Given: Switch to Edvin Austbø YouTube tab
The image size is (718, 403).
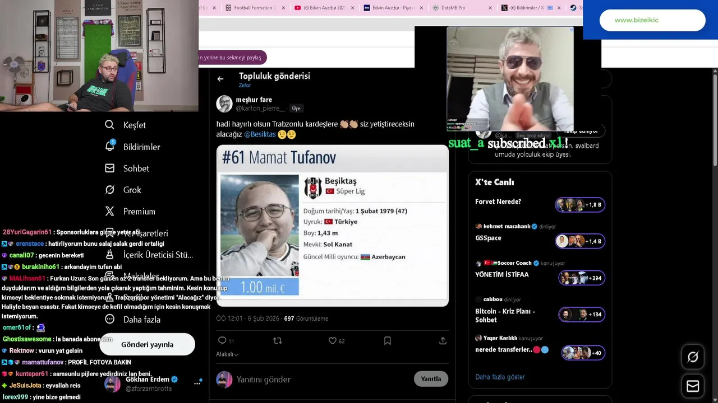Looking at the screenshot, I should pyautogui.click(x=324, y=8).
